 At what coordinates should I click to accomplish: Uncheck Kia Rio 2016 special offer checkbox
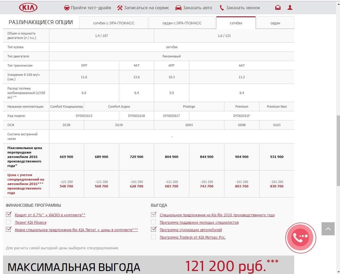click(154, 214)
